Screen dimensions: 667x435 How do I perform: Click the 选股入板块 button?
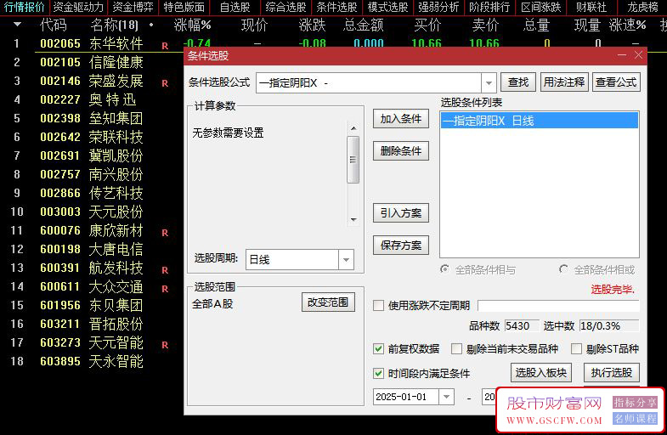(541, 373)
